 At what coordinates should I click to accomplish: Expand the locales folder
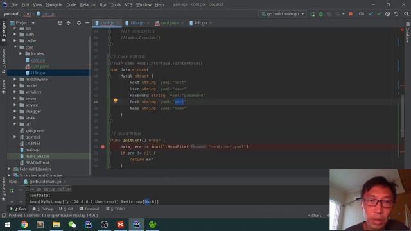tap(21, 53)
